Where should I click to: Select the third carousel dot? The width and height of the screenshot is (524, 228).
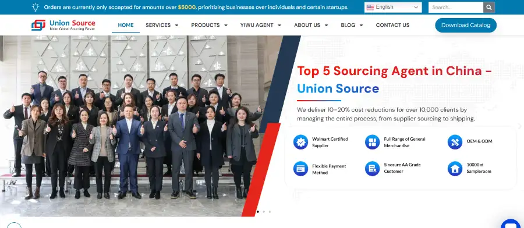[270, 212]
